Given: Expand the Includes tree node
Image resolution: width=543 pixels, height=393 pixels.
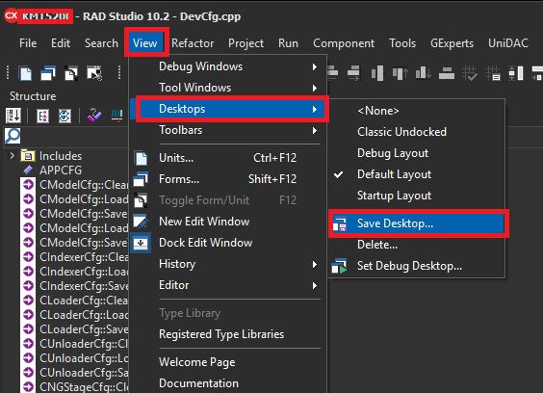Looking at the screenshot, I should pyautogui.click(x=13, y=156).
